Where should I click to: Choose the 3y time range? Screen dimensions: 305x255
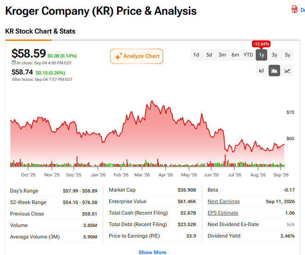275,55
